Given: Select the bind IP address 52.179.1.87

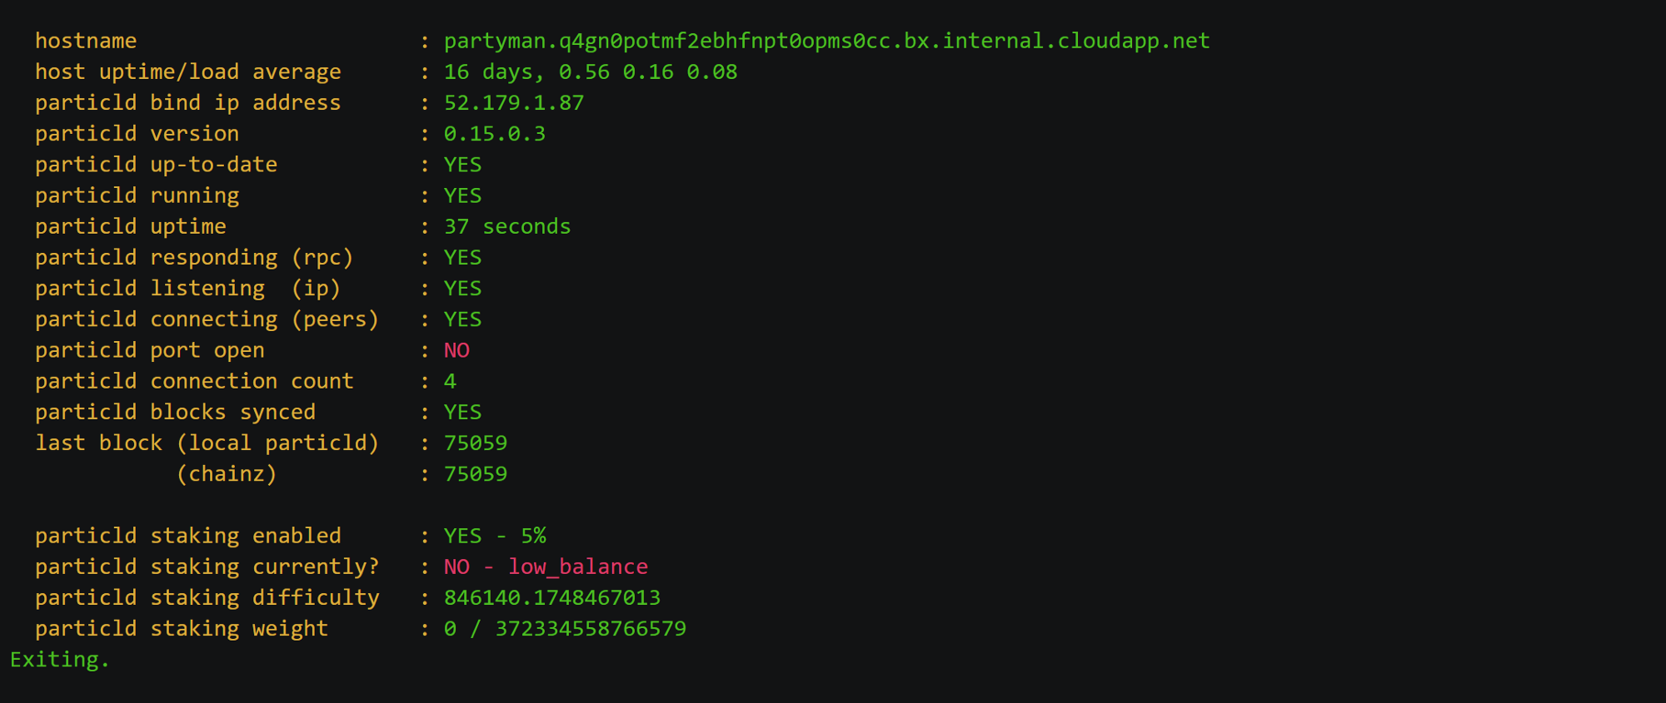Looking at the screenshot, I should pos(514,103).
